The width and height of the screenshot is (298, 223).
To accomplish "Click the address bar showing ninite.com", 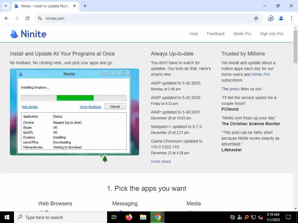I will point(148,18).
